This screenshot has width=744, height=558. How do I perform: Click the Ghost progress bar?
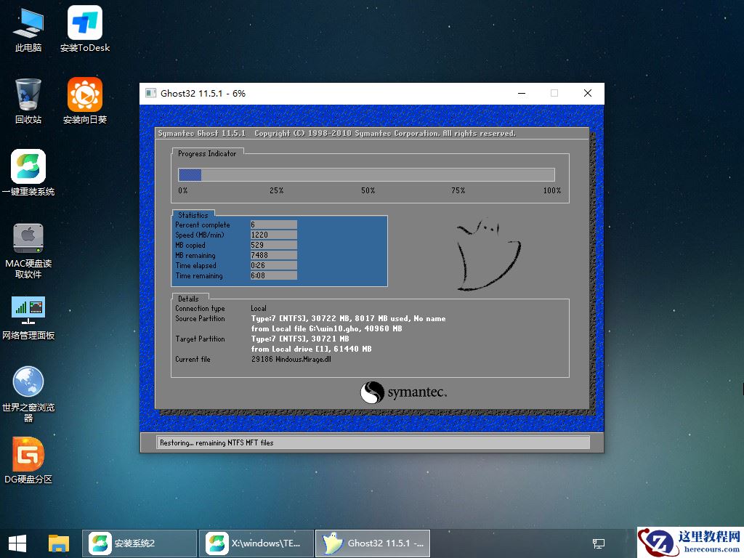pyautogui.click(x=365, y=174)
